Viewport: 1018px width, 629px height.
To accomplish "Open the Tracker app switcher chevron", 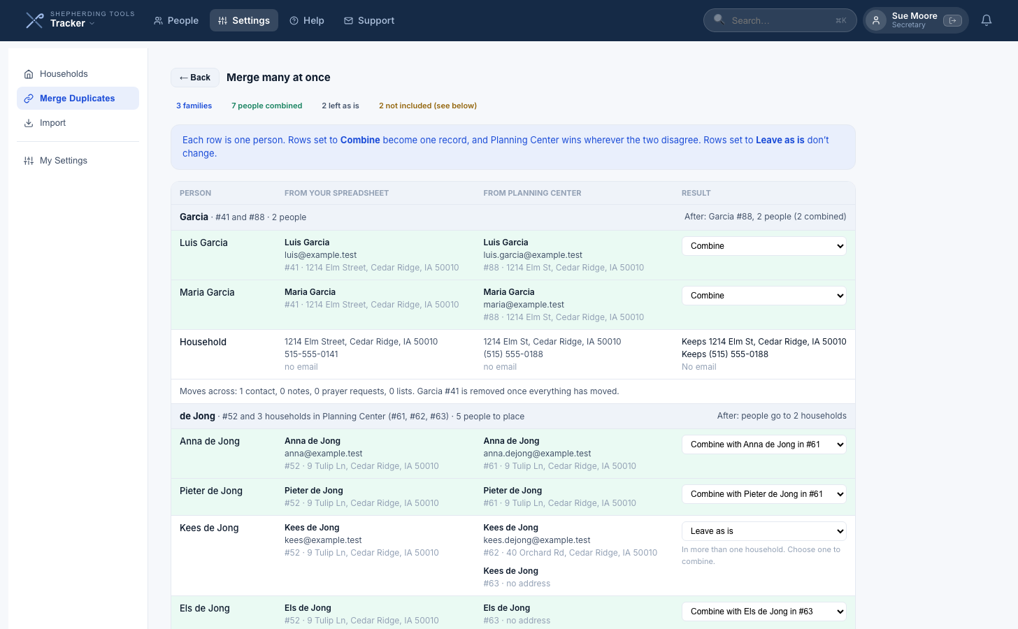I will point(92,24).
